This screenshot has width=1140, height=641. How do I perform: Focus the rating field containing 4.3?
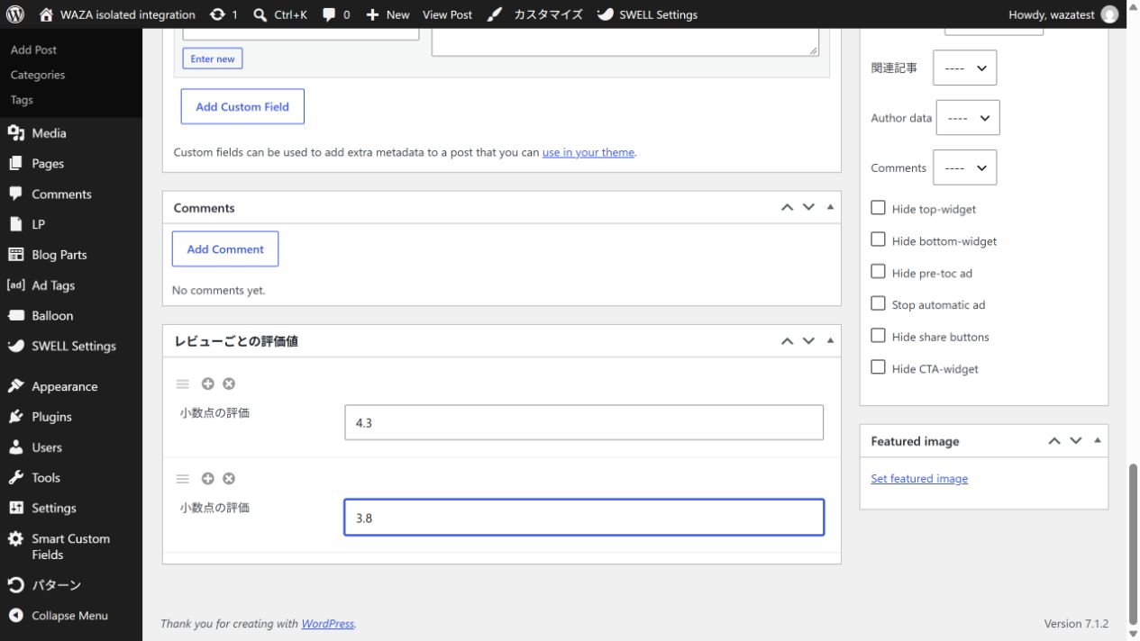(584, 422)
